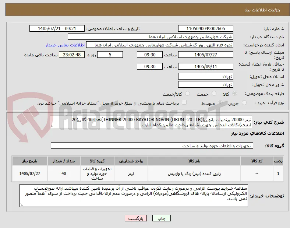Click the need number field 1105090049002605
The height and width of the screenshot is (228, 290).
[206, 28]
